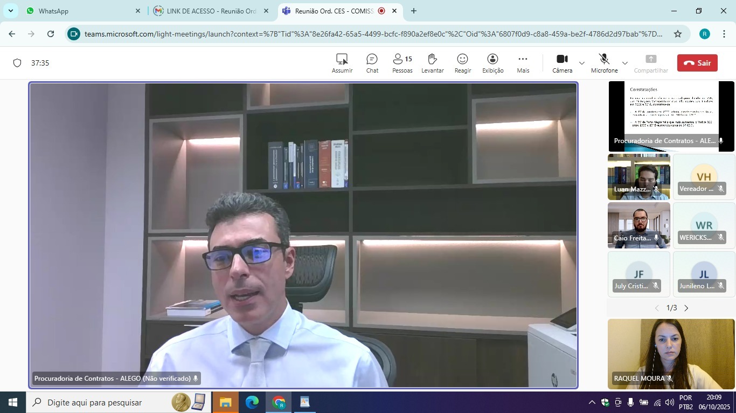
Task: Go to next participants page arrow
Action: click(x=686, y=308)
